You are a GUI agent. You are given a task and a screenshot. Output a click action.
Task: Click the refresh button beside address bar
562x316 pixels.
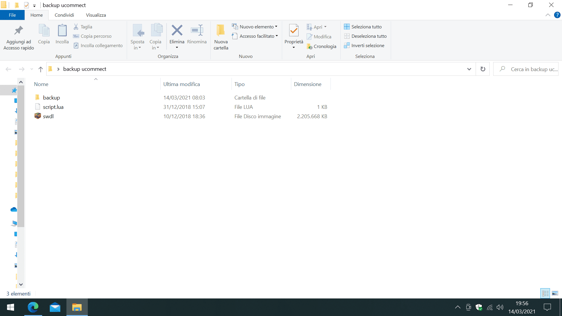point(483,69)
